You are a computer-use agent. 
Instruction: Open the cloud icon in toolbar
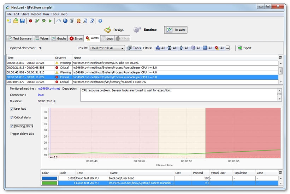pyautogui.click(x=59, y=21)
